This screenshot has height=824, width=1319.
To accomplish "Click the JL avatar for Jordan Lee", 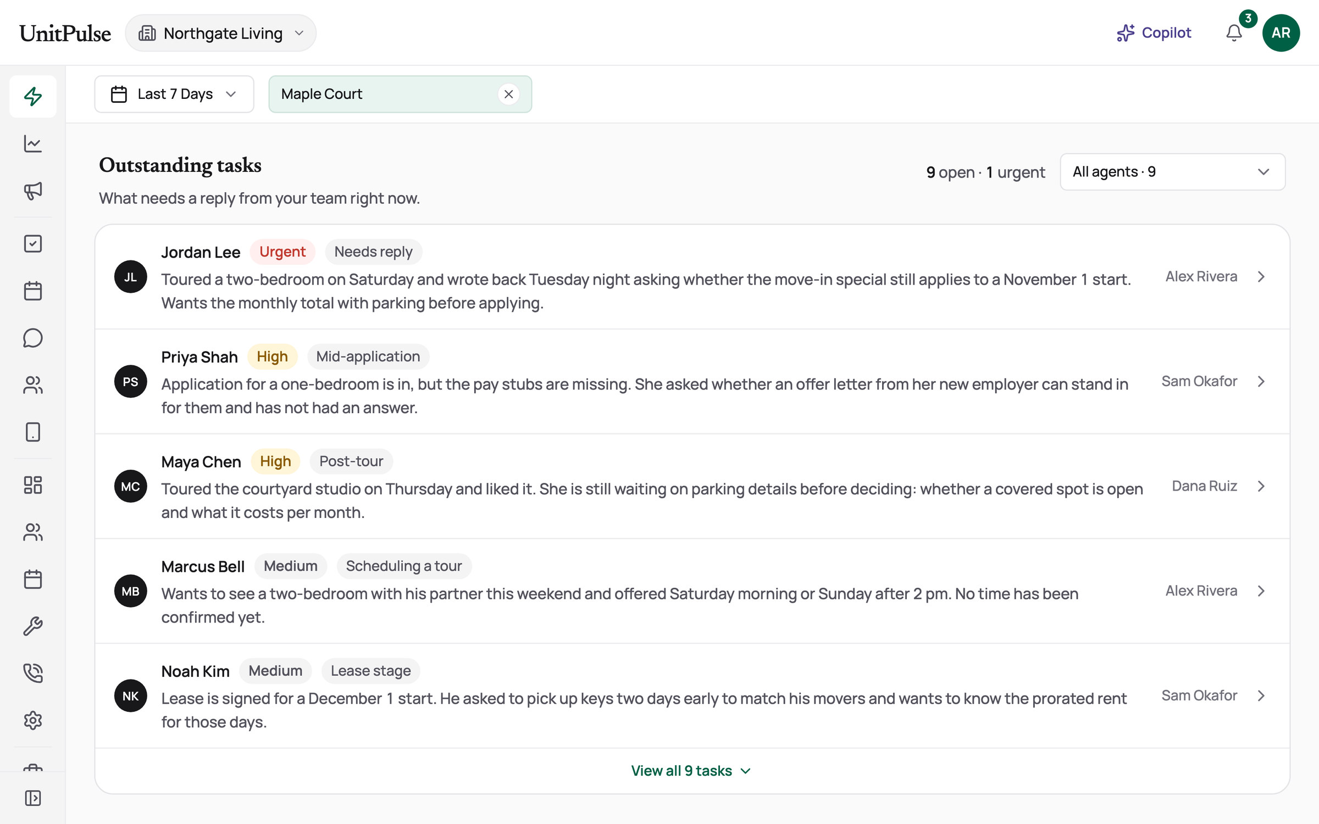I will pos(130,277).
